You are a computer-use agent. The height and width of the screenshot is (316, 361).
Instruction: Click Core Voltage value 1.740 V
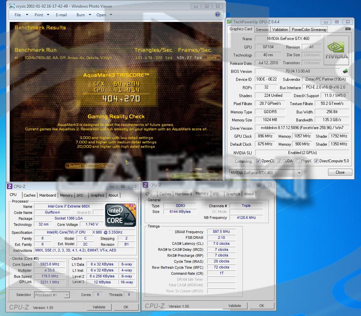click(92, 224)
